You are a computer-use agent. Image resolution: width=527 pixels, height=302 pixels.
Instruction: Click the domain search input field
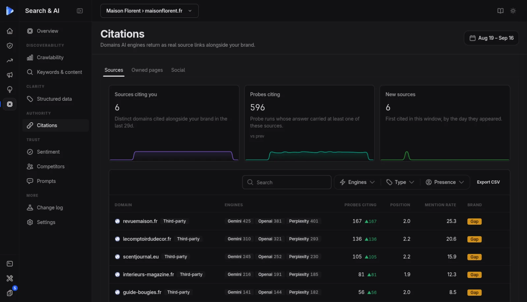point(287,182)
